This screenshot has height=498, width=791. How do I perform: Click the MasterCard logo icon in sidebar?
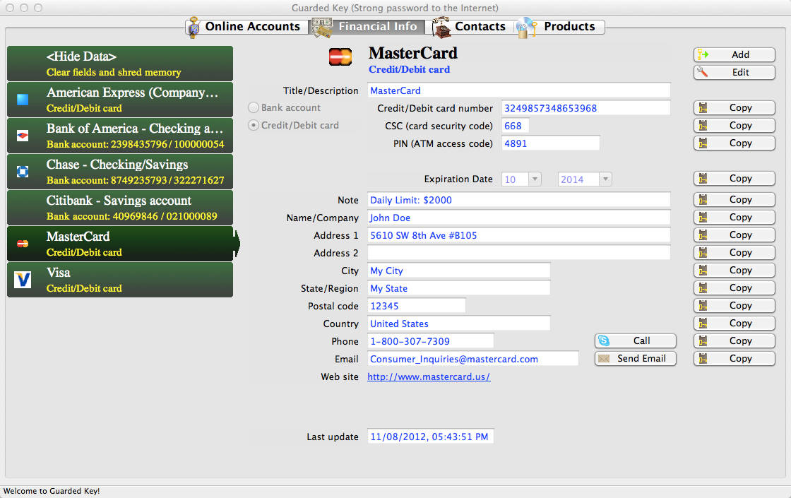(x=23, y=244)
